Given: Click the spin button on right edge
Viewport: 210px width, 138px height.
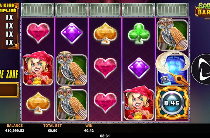Looking at the screenshot, I should 201,69.
